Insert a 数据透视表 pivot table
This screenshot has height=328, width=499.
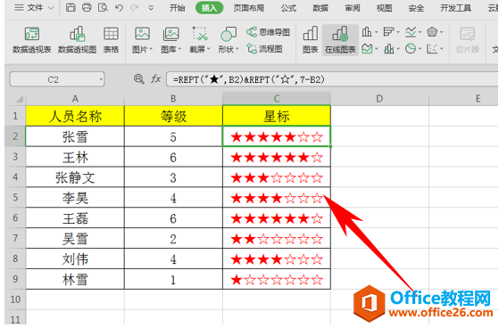tap(32, 40)
